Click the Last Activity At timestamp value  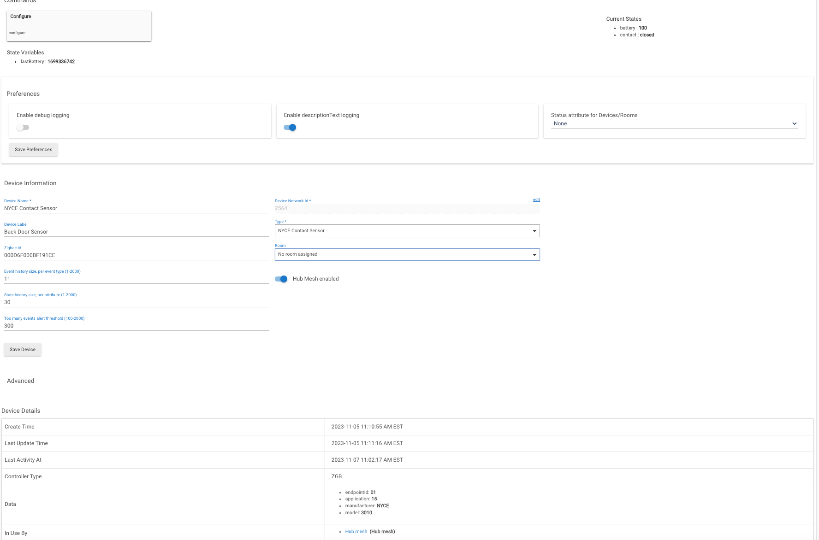pos(367,460)
